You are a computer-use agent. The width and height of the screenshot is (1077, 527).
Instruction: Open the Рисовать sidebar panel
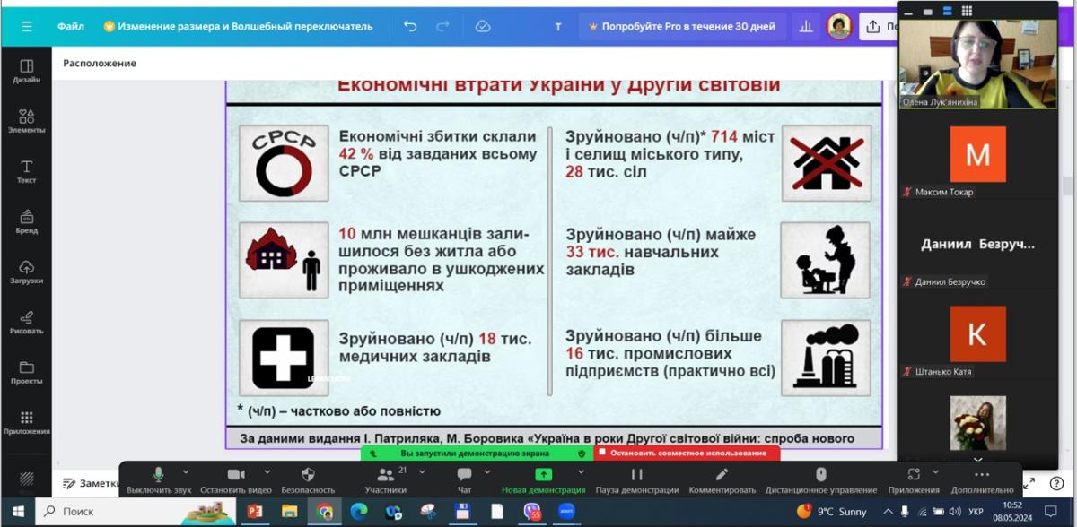point(26,322)
